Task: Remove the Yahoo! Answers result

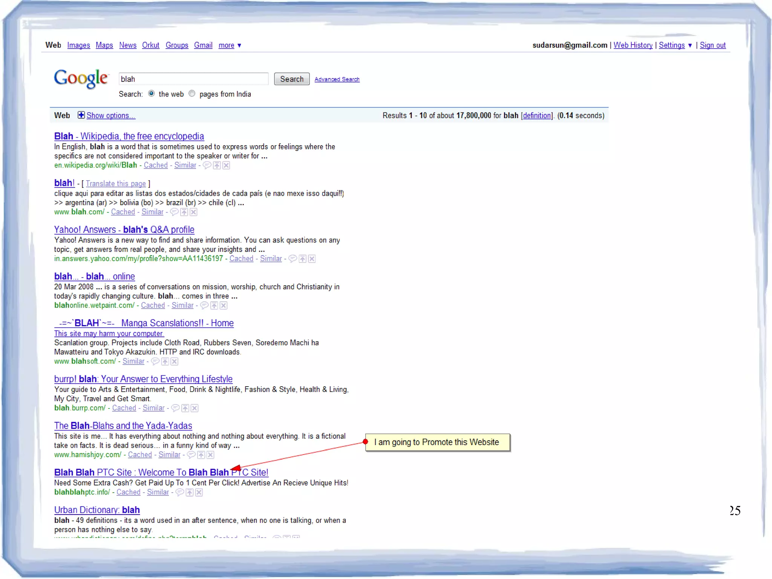Action: click(x=312, y=259)
